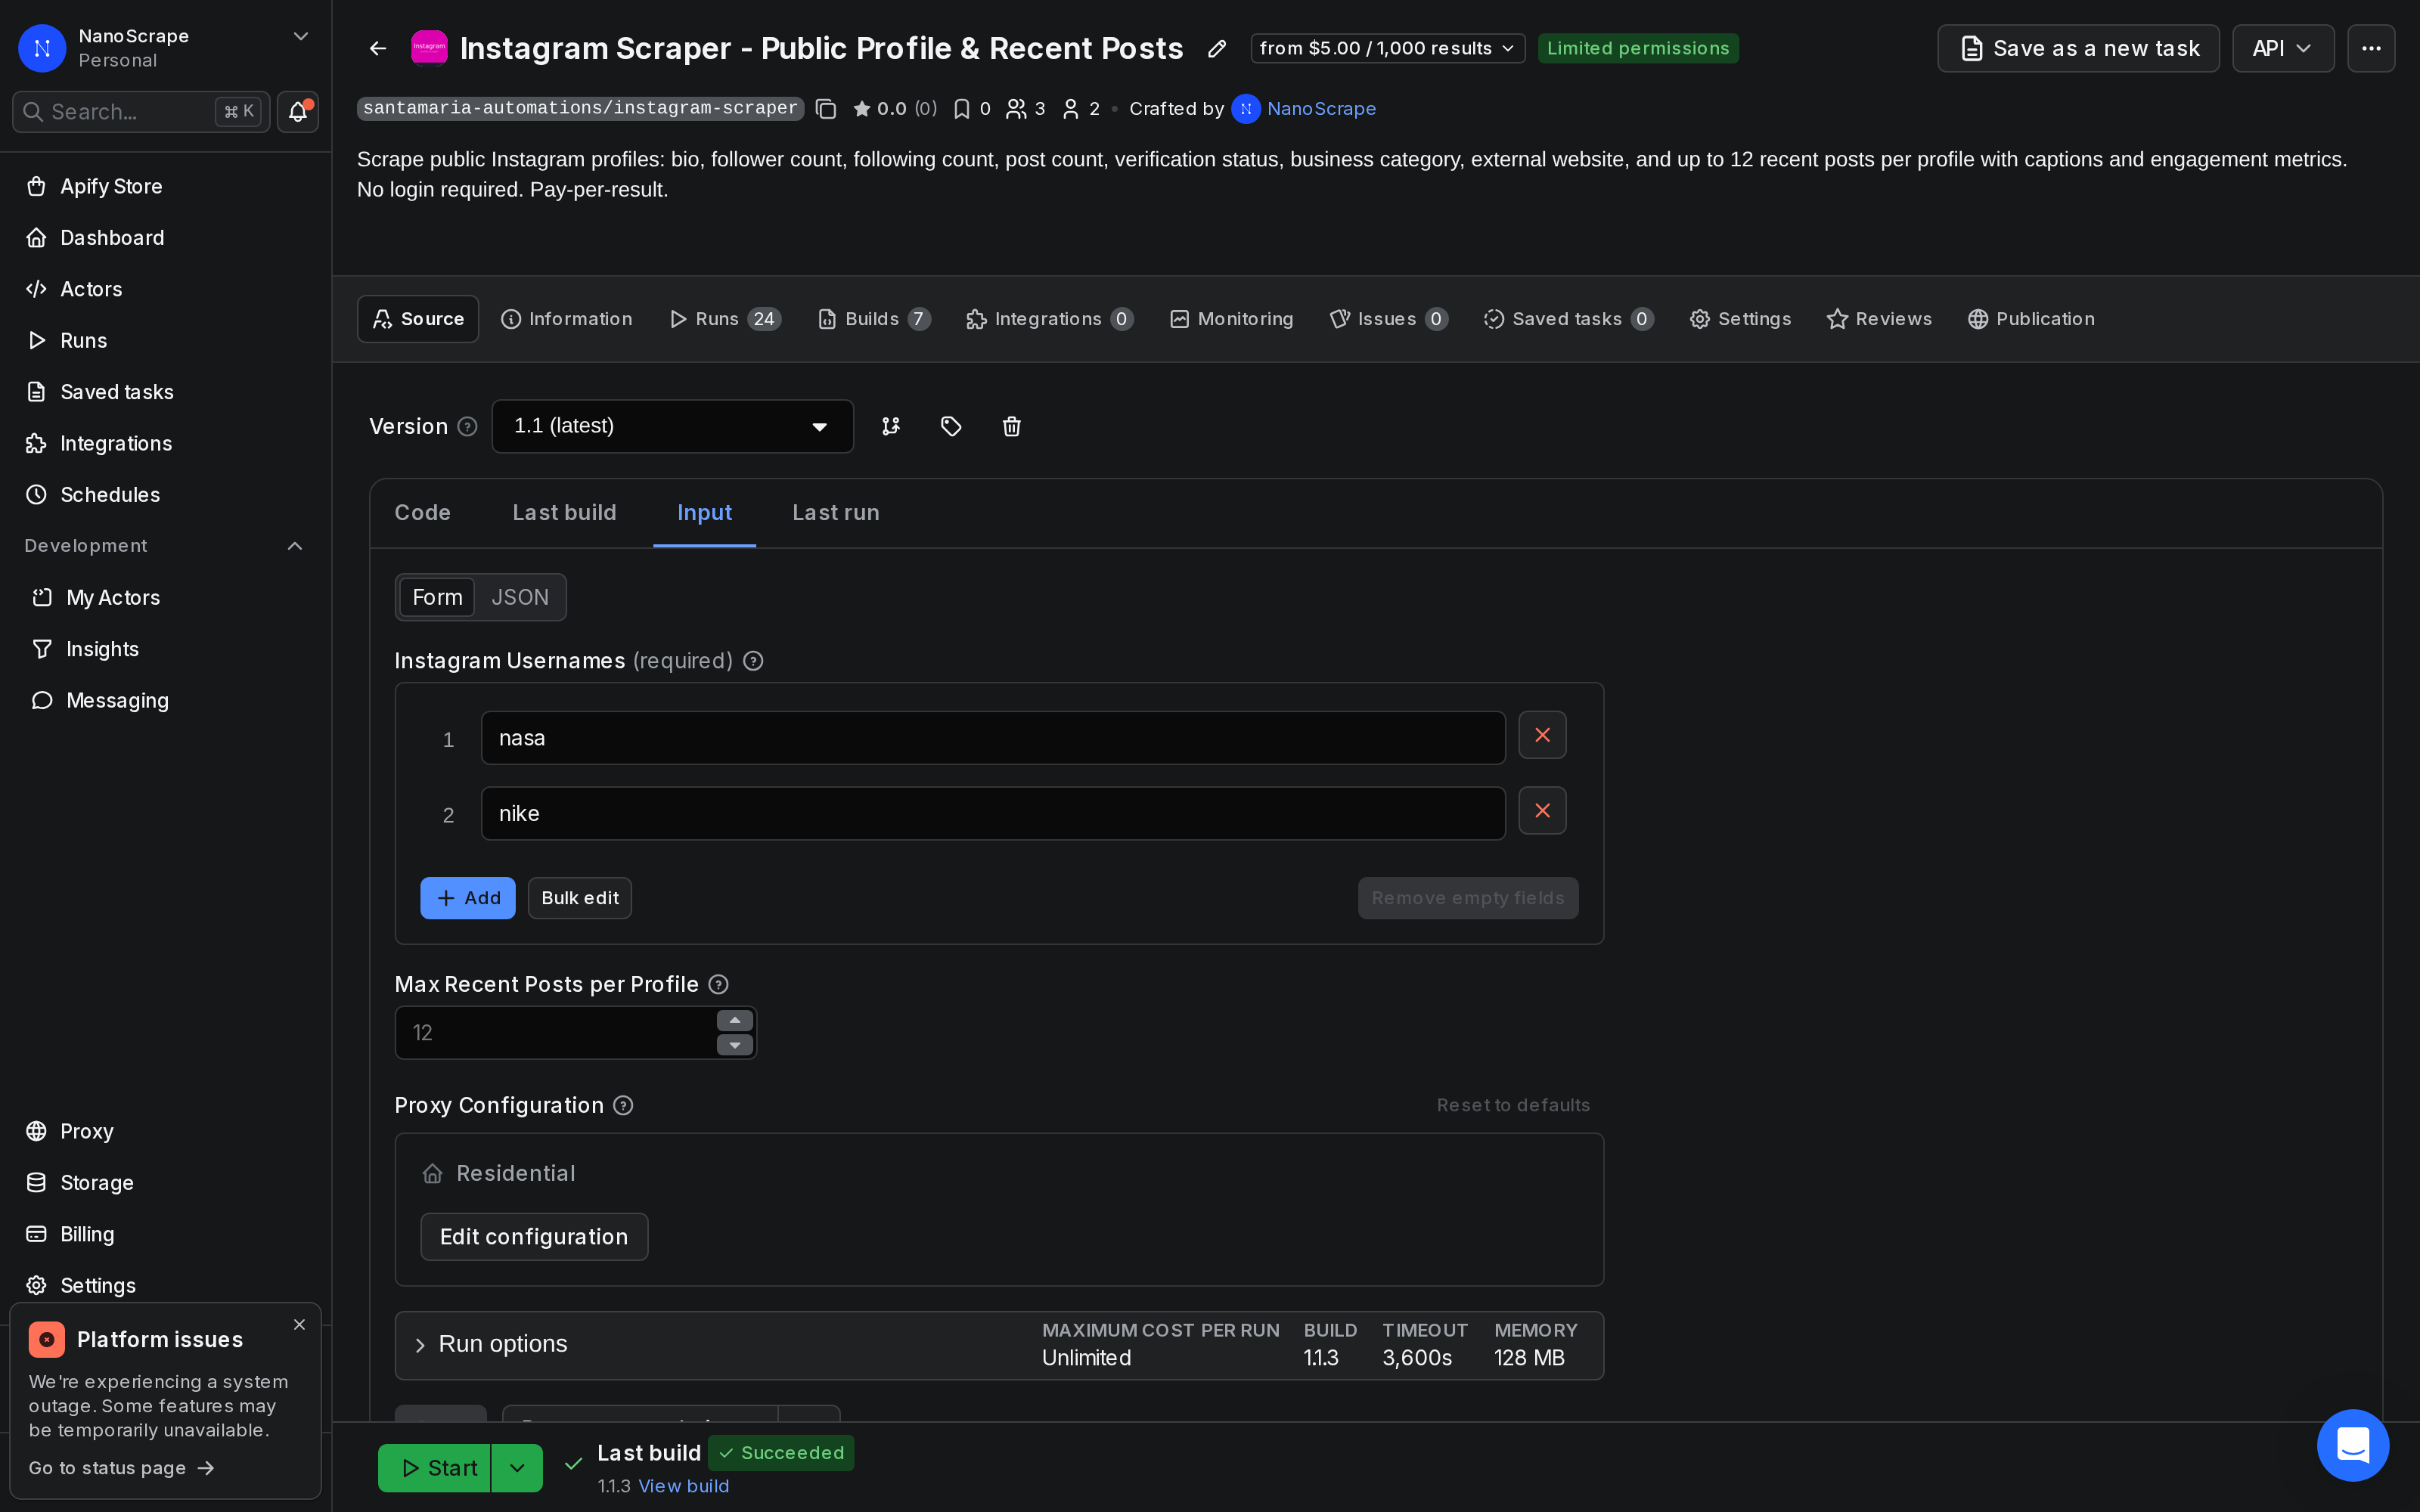Image resolution: width=2420 pixels, height=1512 pixels.
Task: Switch to the Last run tab
Action: tap(836, 513)
